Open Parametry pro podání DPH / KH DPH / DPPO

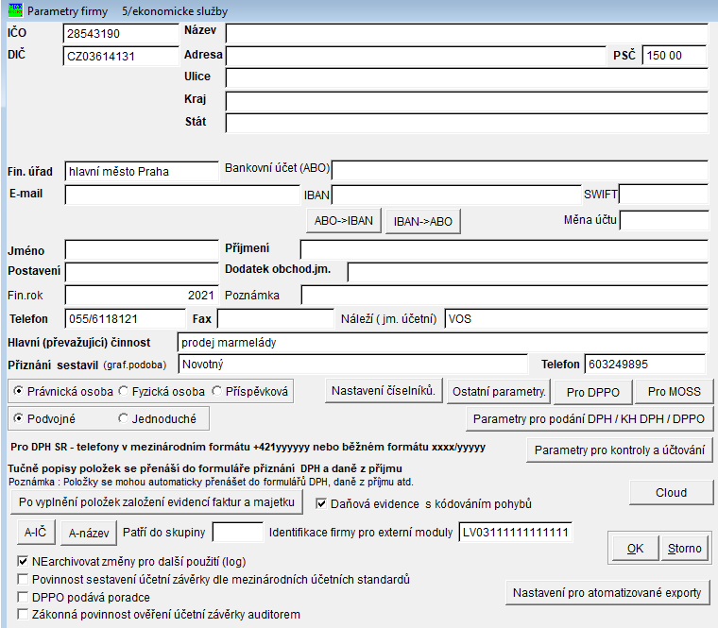[590, 418]
